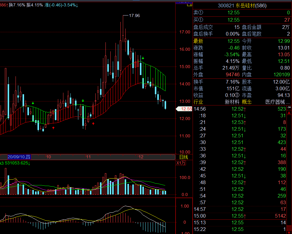Select the 15:22 tick row

(240, 229)
